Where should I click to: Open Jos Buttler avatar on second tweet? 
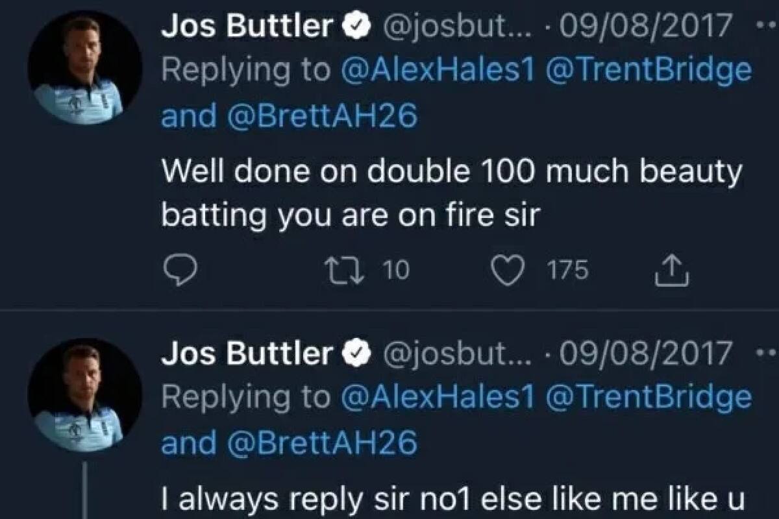[x=84, y=394]
